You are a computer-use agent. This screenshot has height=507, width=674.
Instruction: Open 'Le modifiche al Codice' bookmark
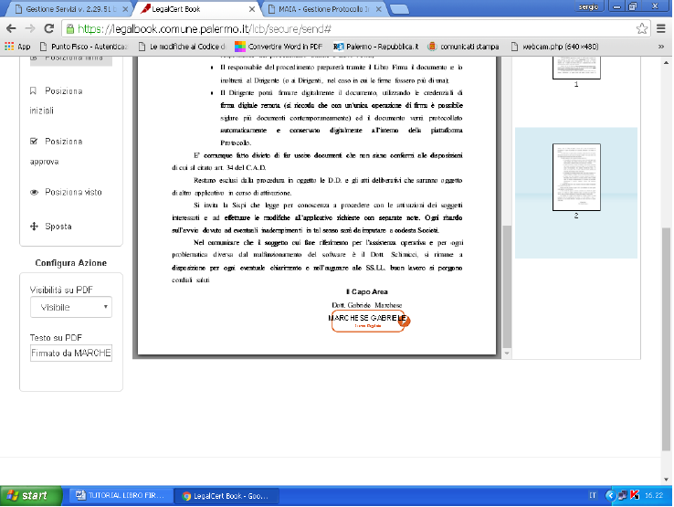click(x=183, y=47)
